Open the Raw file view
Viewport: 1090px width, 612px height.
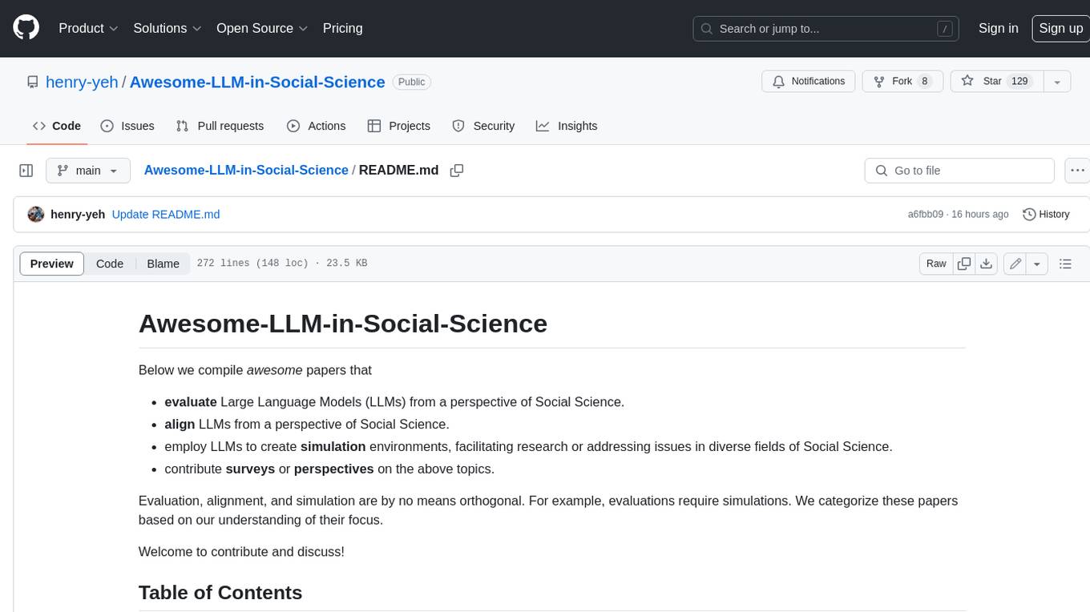pyautogui.click(x=936, y=264)
